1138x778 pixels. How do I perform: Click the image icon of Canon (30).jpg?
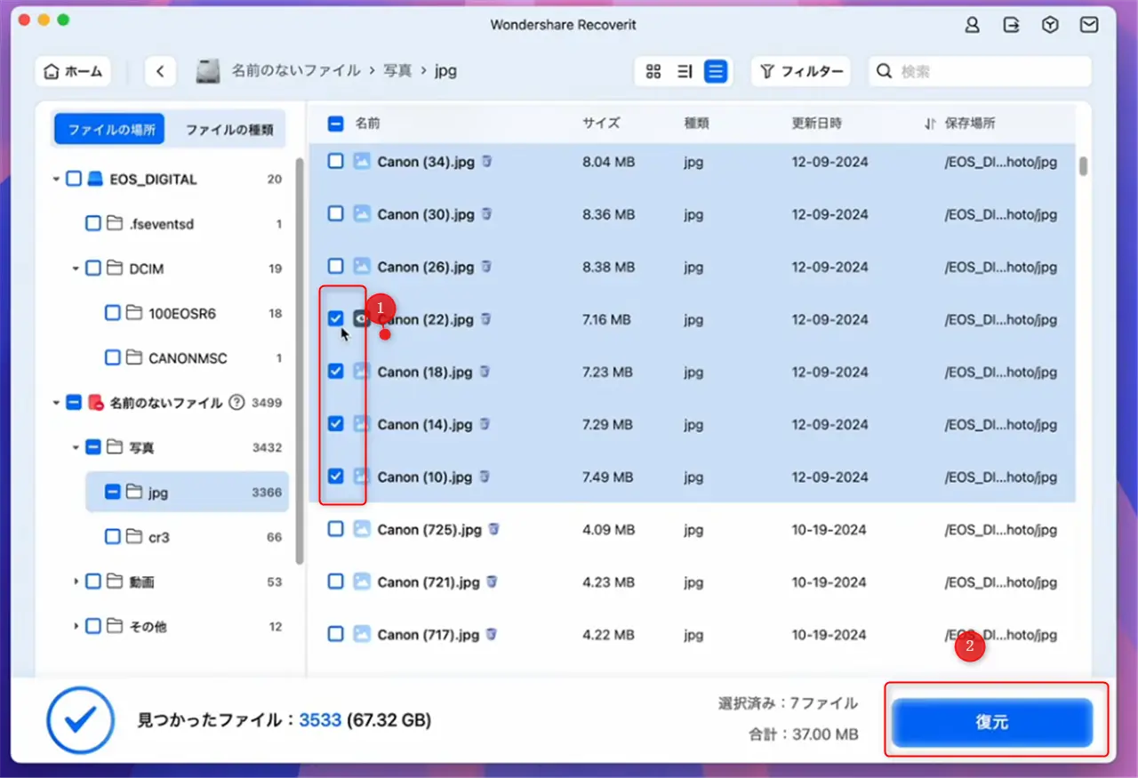[362, 213]
